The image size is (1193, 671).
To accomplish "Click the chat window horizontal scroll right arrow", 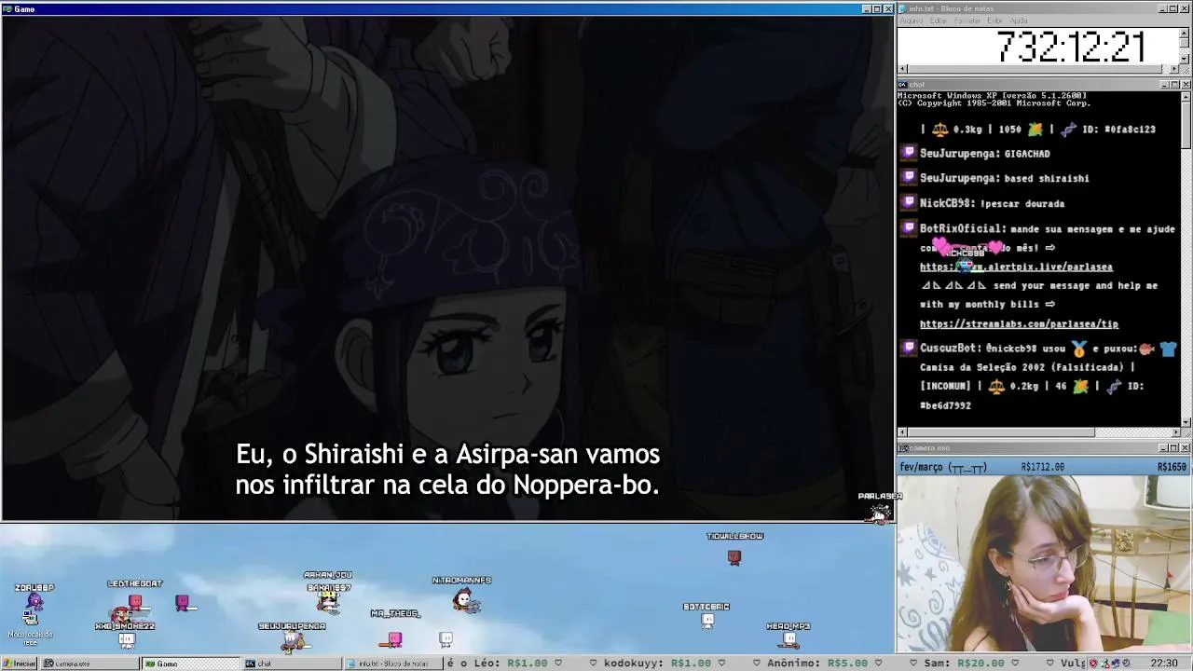I will (x=1175, y=432).
